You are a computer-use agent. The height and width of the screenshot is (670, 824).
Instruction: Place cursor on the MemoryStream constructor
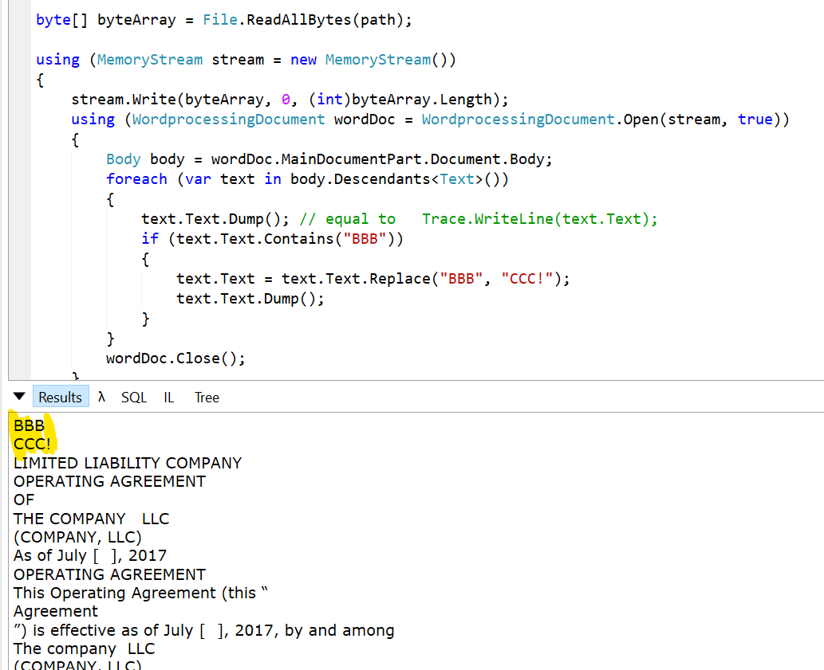coord(377,59)
